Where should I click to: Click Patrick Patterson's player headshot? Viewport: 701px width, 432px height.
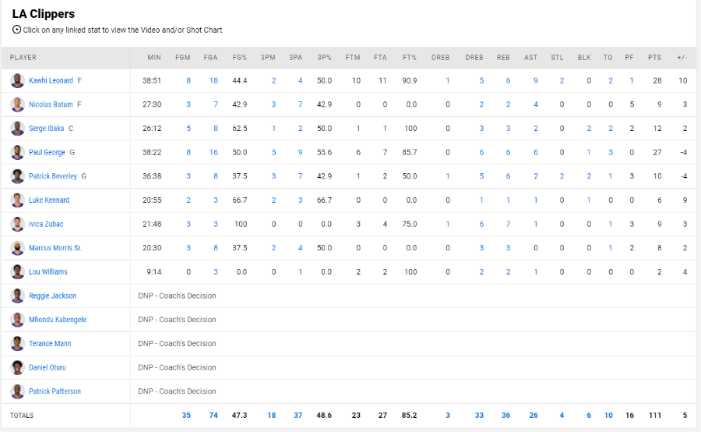click(x=17, y=391)
